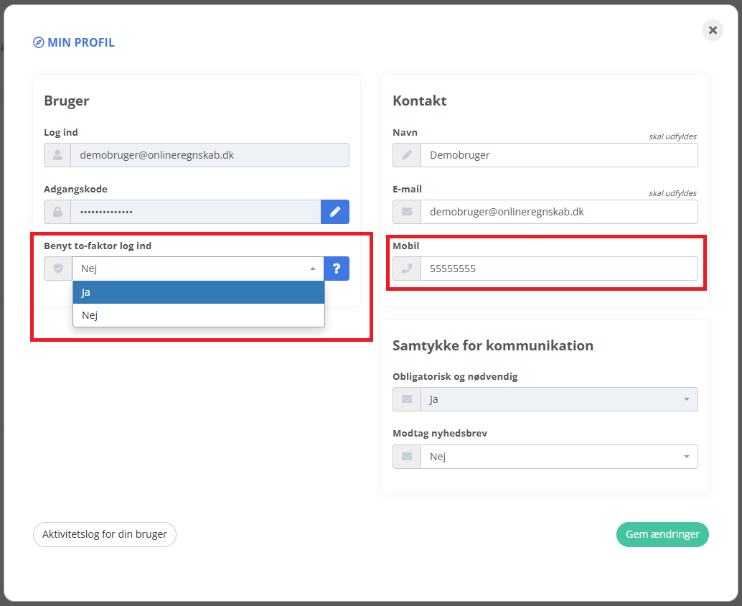Open Aktivitetslog for din bruger

click(105, 534)
